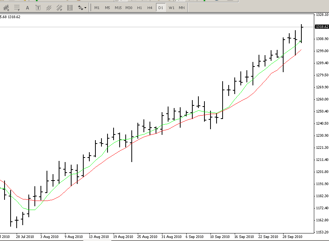
Task: Select the Andrews Pitchfork drawing tool
Action: (x=6, y=8)
